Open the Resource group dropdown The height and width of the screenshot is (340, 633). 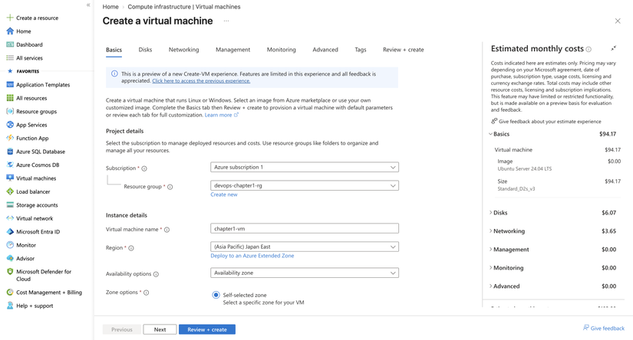305,186
